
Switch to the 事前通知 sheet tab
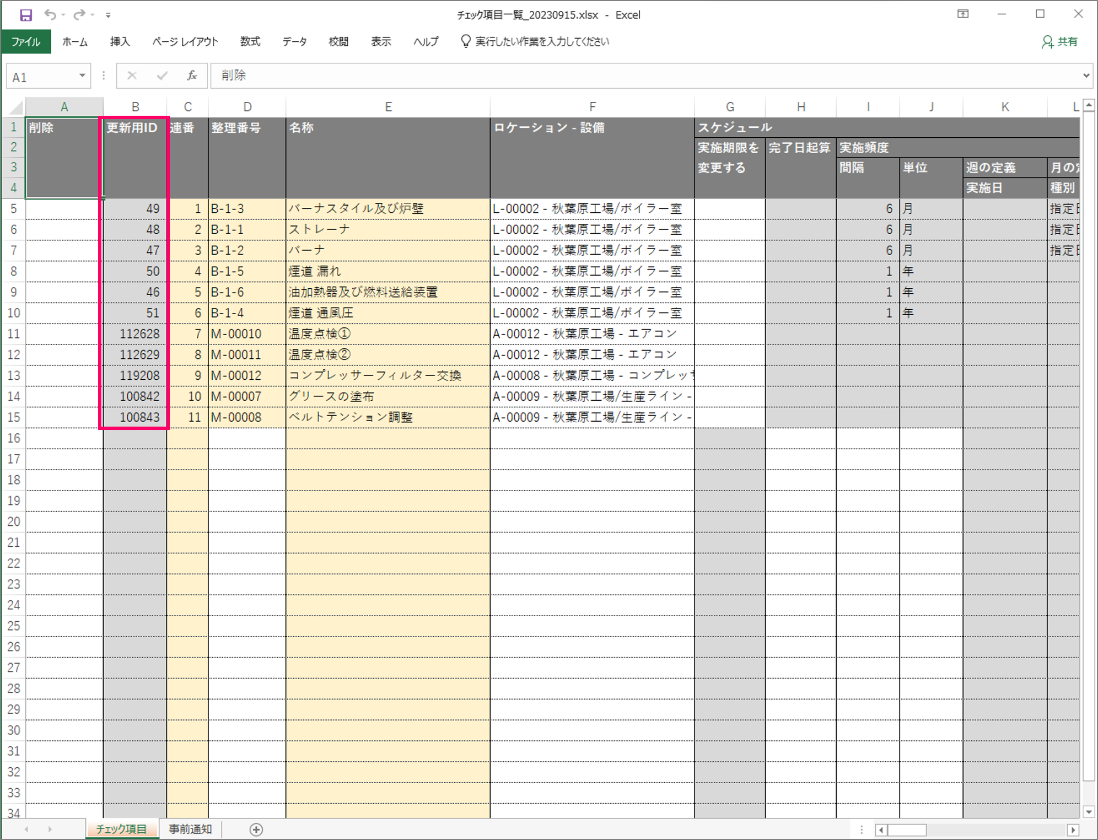click(x=190, y=829)
